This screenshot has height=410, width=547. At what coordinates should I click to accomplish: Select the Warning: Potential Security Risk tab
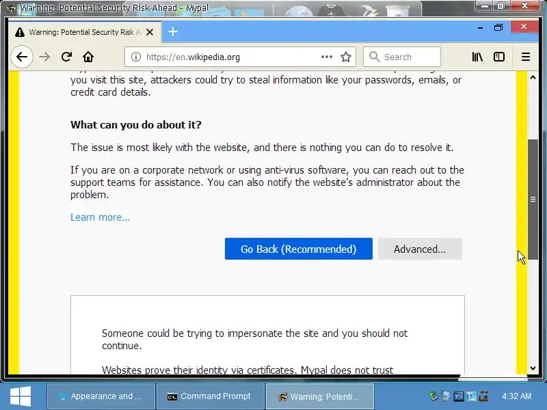pyautogui.click(x=85, y=32)
